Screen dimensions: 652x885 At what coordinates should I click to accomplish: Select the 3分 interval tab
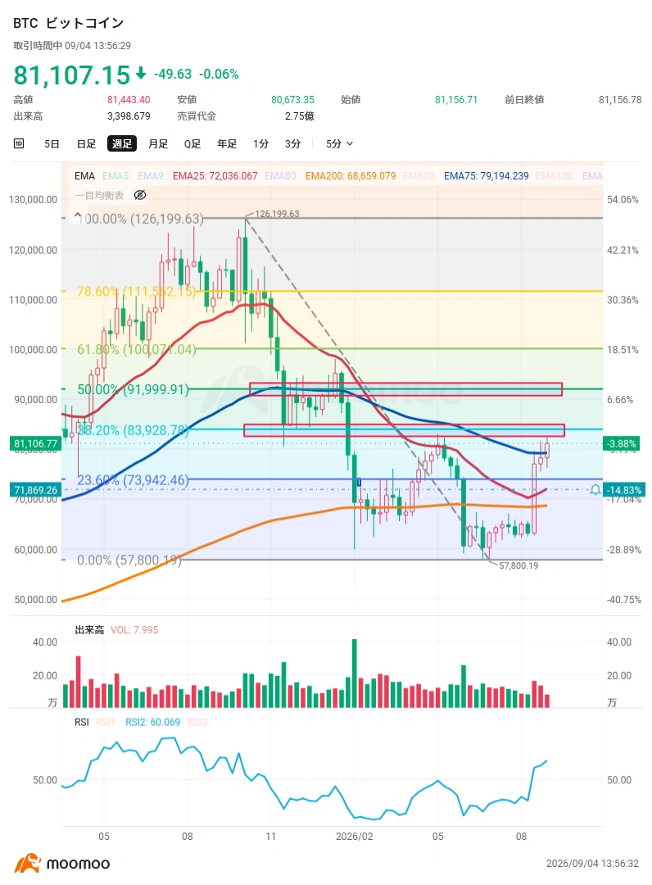(292, 144)
